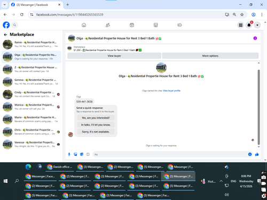The height and width of the screenshot is (200, 267).
Task: Click the chat vertical scrollbar
Action: [x=258, y=107]
